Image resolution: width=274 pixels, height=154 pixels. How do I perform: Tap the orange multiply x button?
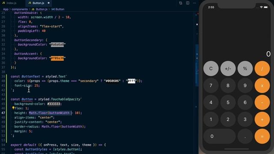(262, 86)
